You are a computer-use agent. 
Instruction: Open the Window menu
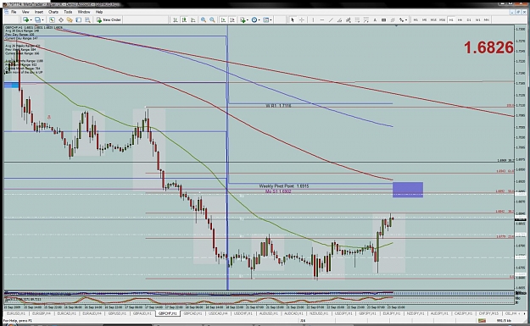pos(84,12)
